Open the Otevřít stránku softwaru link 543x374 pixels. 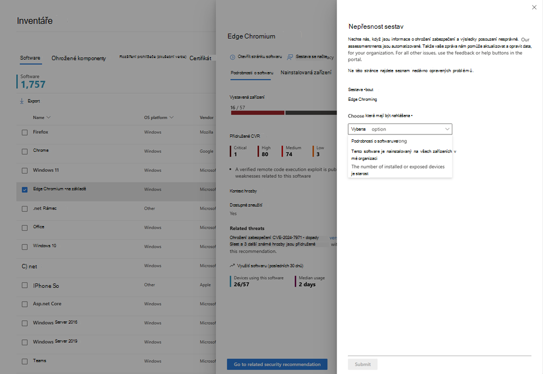click(x=260, y=57)
